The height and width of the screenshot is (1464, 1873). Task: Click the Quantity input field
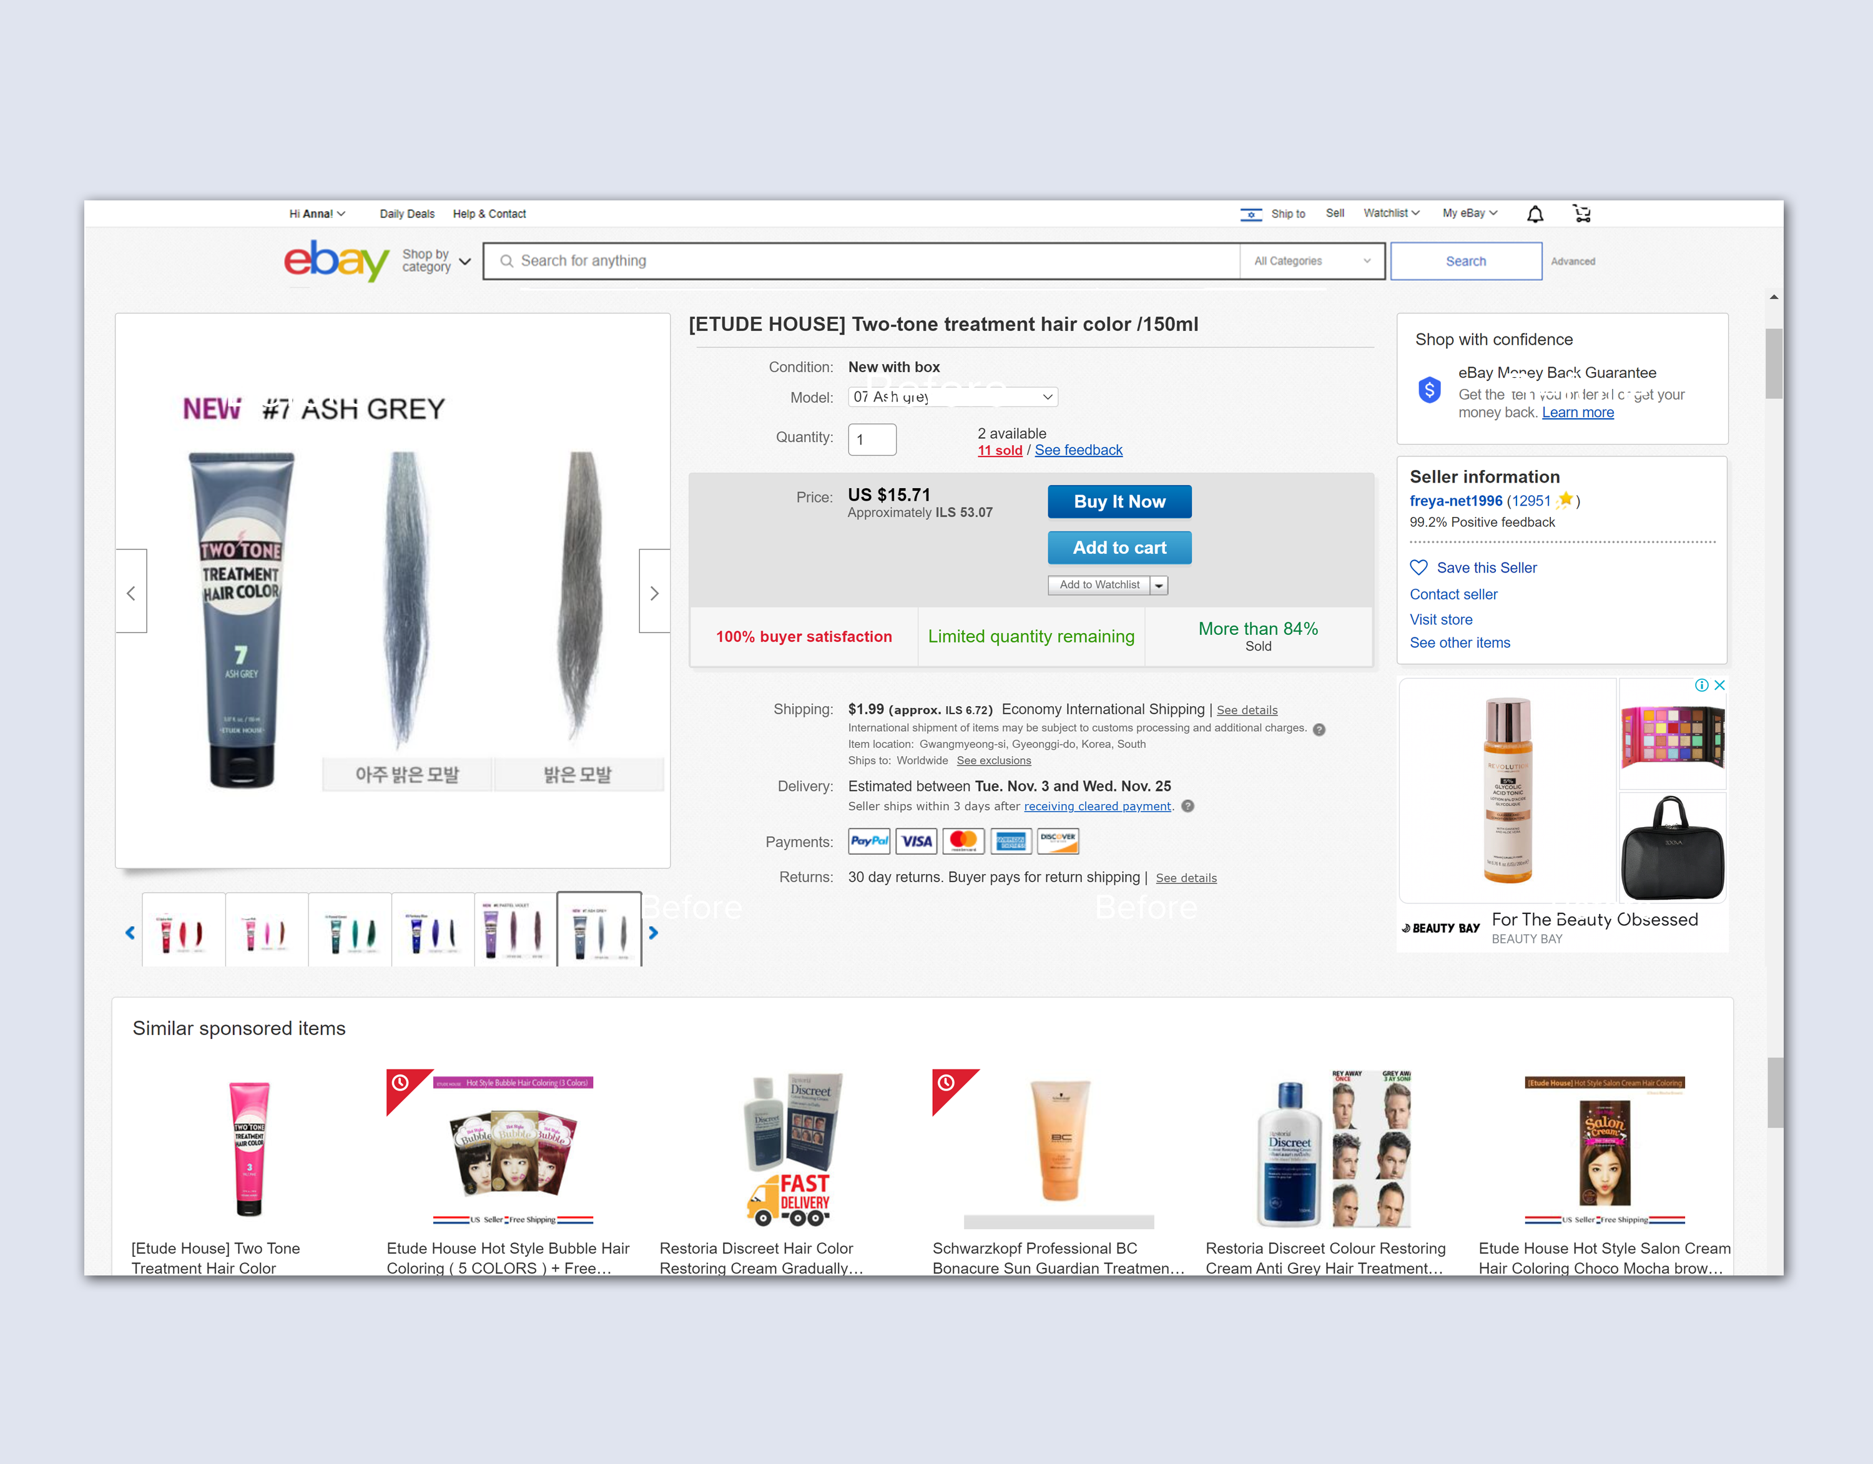coord(872,440)
